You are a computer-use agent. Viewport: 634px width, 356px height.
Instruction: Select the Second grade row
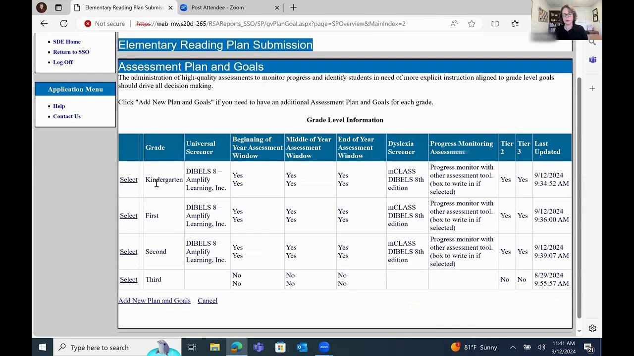click(128, 252)
